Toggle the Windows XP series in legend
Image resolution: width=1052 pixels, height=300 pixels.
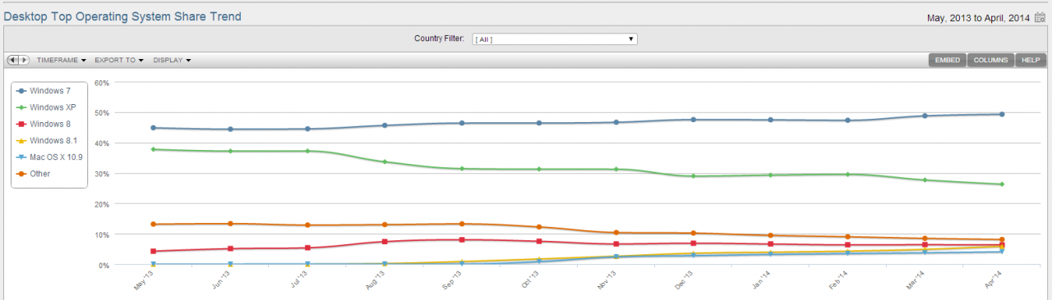coord(45,107)
